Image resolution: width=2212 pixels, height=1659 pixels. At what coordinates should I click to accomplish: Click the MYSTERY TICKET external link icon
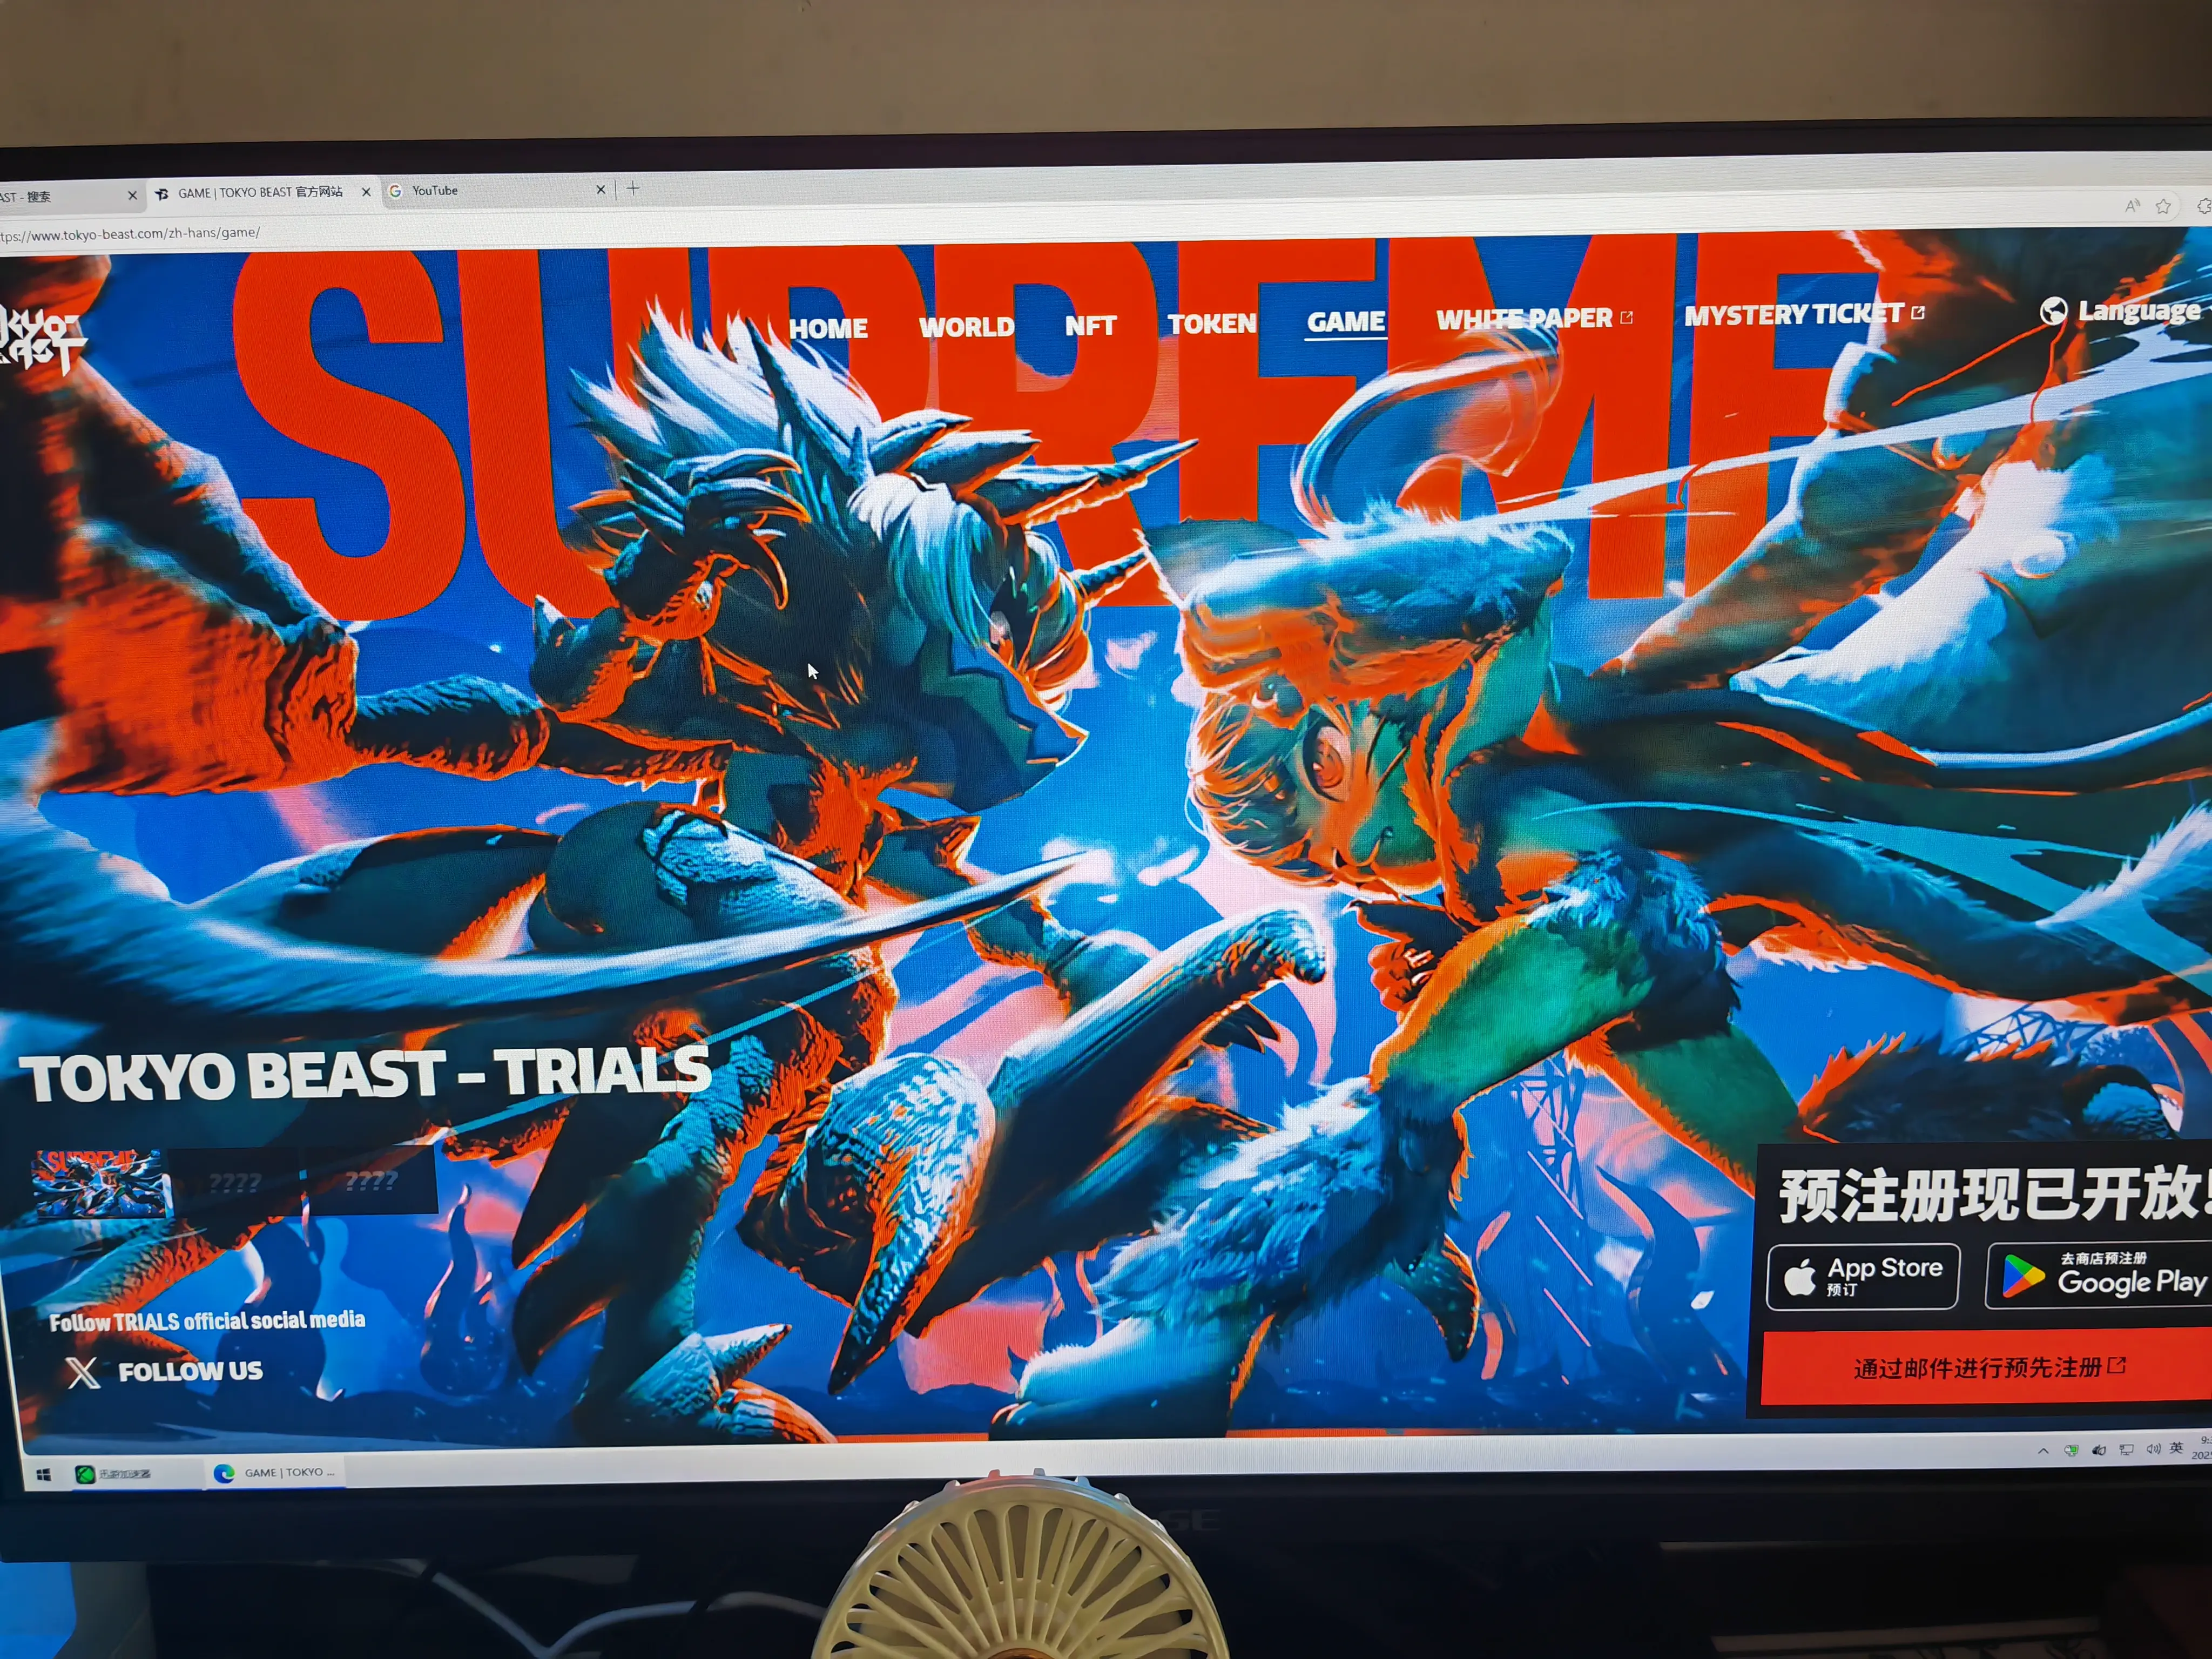1917,312
